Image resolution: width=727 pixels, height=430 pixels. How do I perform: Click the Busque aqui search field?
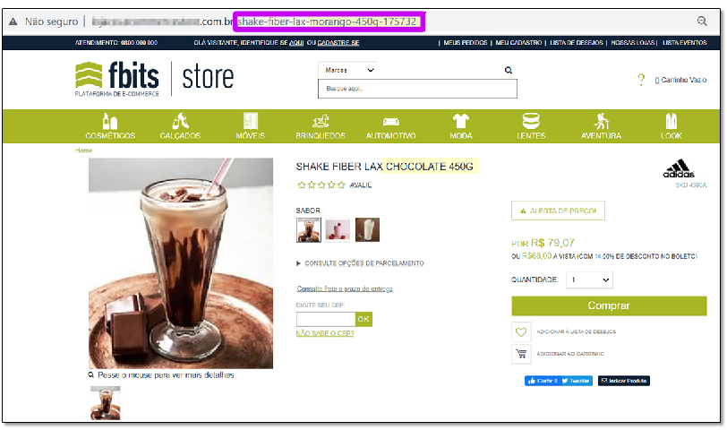point(417,89)
